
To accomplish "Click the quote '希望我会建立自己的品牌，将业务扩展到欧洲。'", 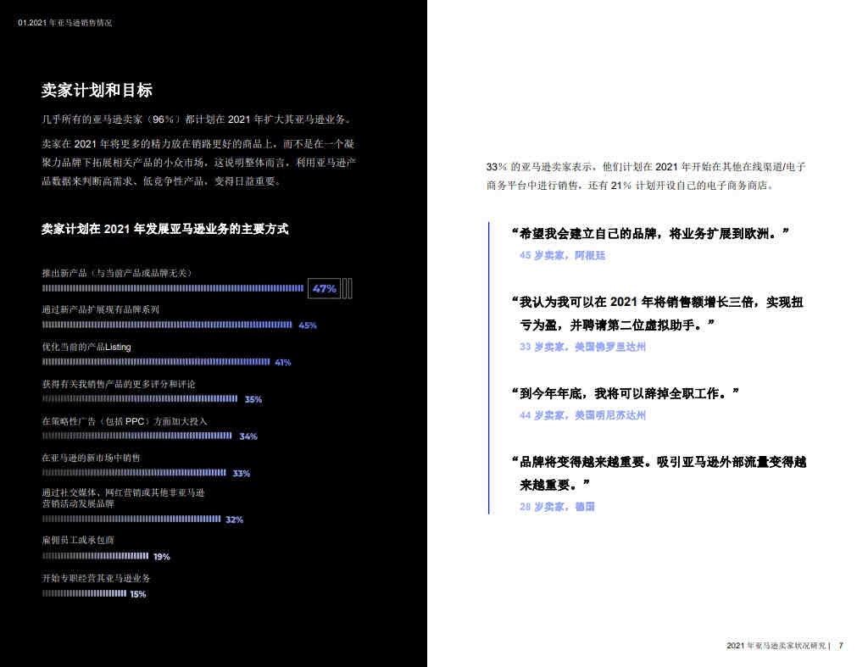I will (650, 234).
